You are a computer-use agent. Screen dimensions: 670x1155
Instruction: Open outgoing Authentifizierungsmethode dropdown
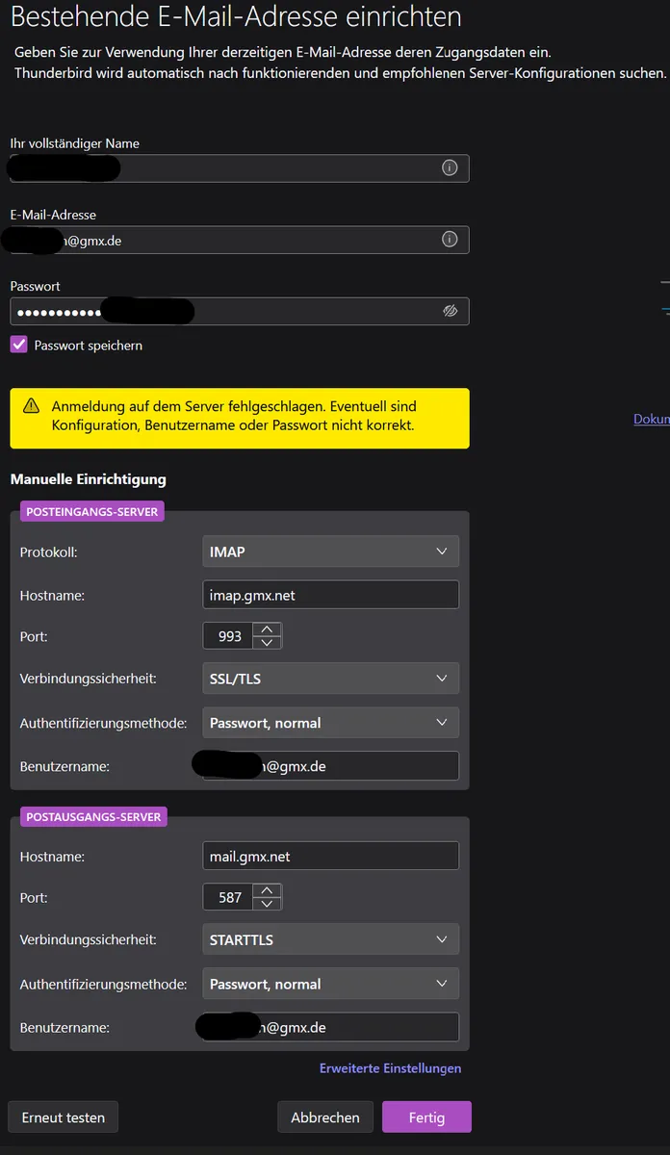(331, 984)
